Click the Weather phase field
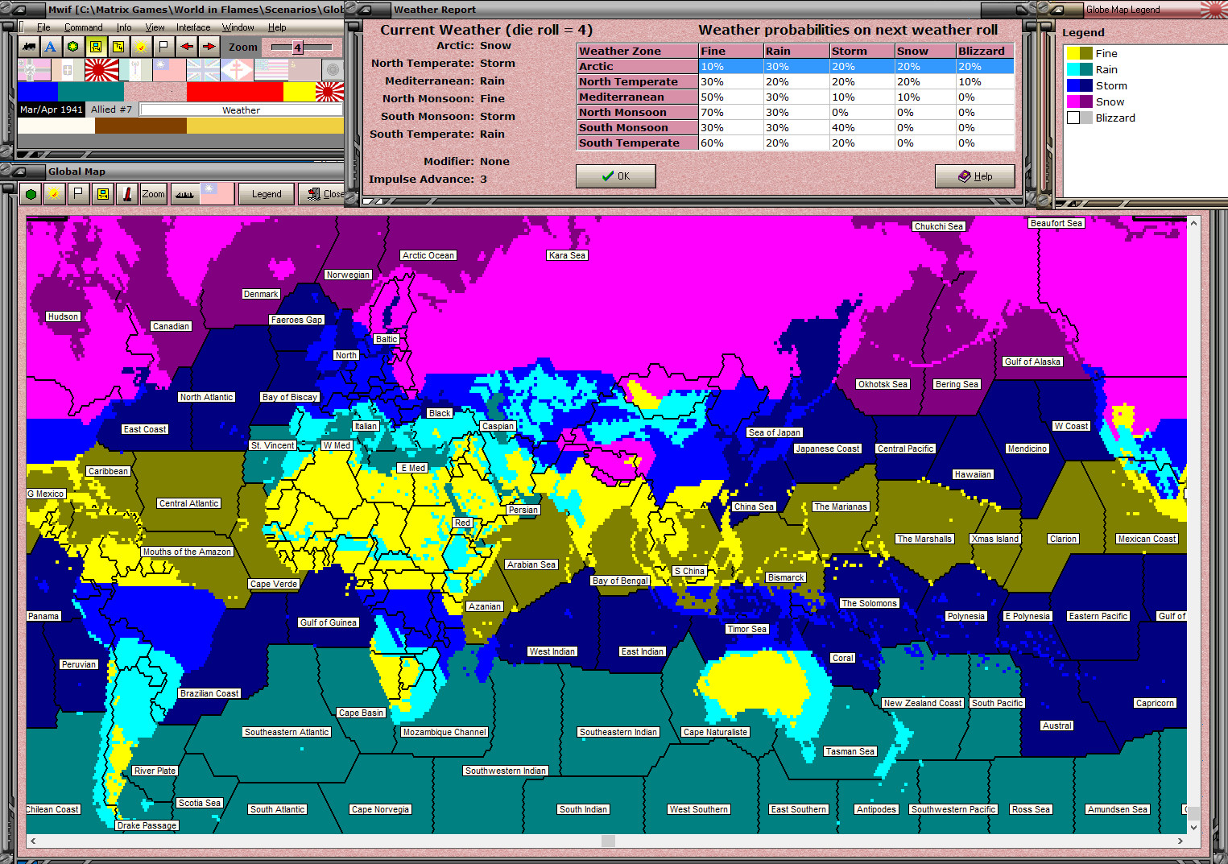Image resolution: width=1228 pixels, height=864 pixels. (x=242, y=110)
